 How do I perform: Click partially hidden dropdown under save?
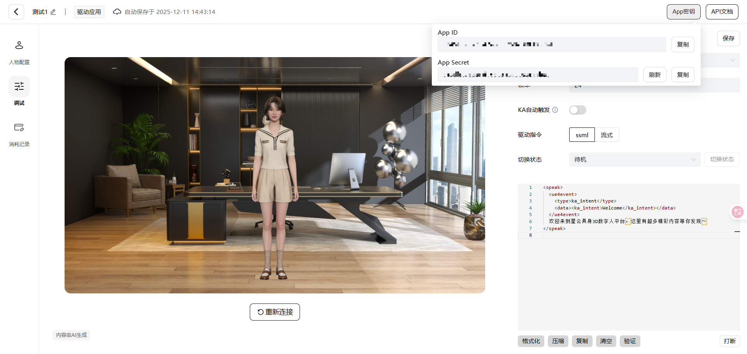pyautogui.click(x=721, y=60)
